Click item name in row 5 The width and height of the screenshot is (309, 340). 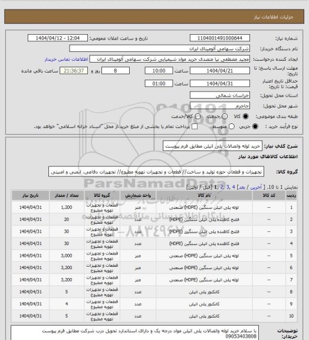pos(204,256)
